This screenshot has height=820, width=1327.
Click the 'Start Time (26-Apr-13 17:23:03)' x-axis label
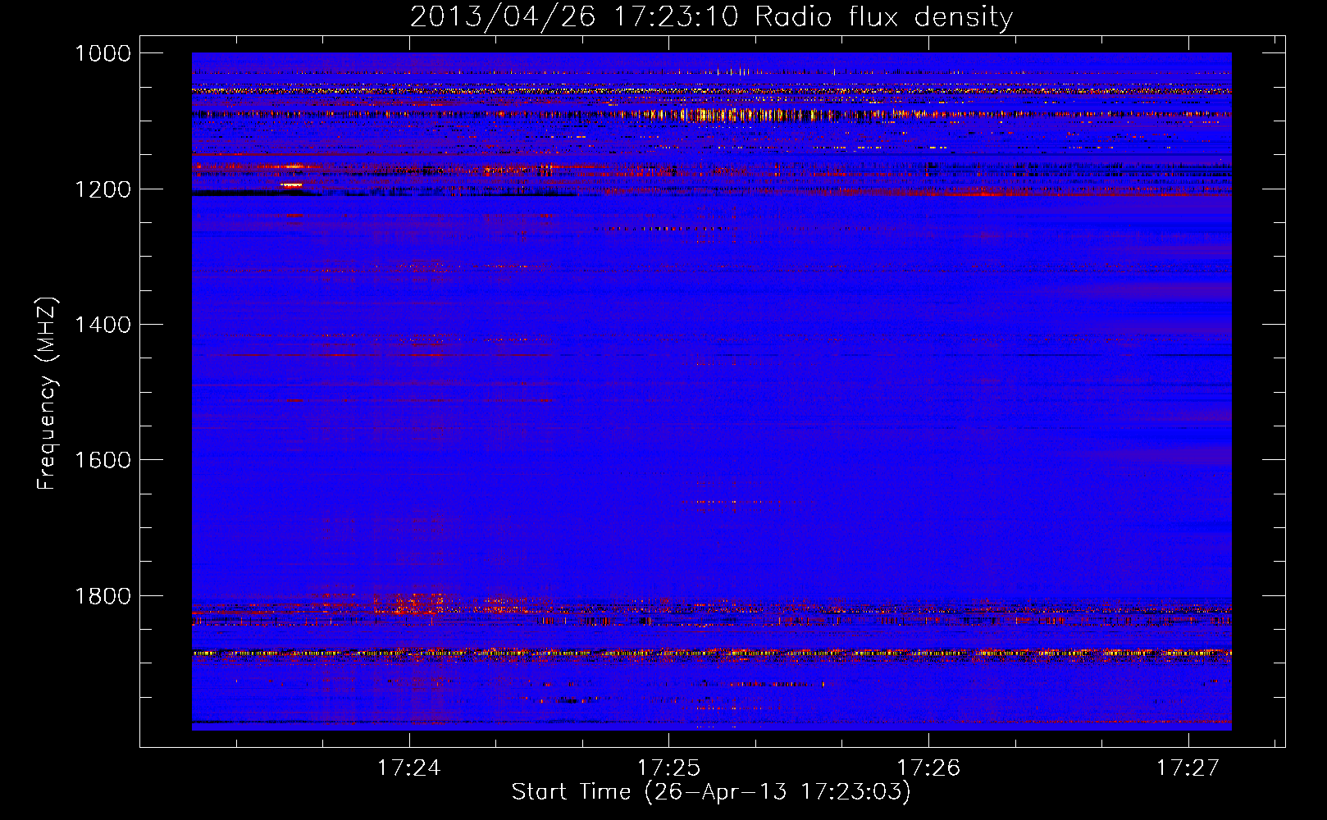[x=711, y=792]
